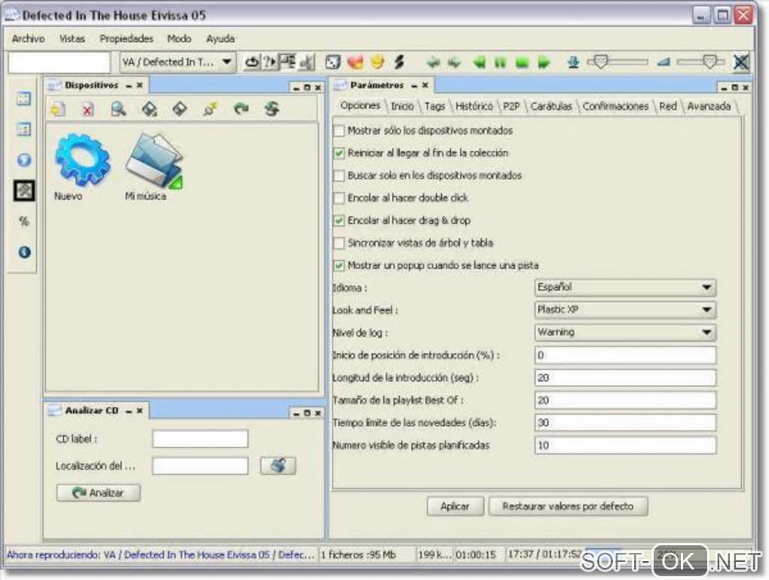Open second perspective icon in left sidebar
Screen dimensions: 769x580
(23, 129)
